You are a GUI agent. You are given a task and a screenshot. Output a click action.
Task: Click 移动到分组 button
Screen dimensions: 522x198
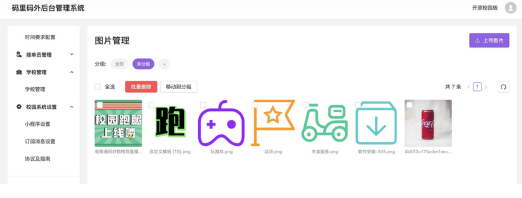[178, 87]
